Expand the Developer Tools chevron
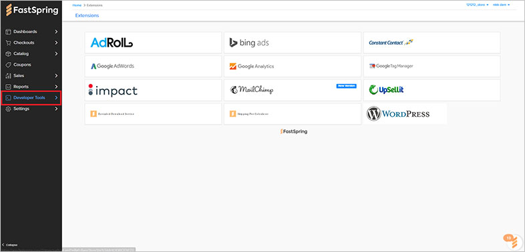 point(56,98)
